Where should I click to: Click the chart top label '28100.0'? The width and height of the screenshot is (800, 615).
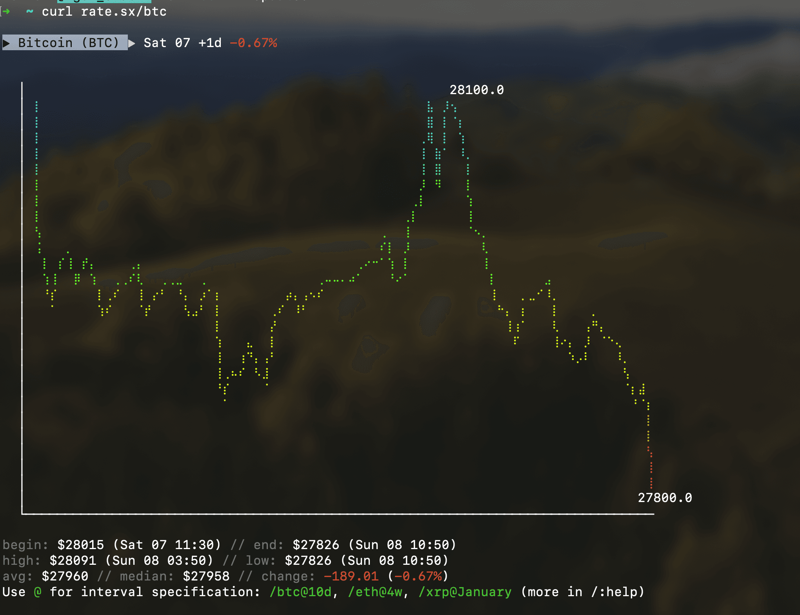click(x=476, y=90)
